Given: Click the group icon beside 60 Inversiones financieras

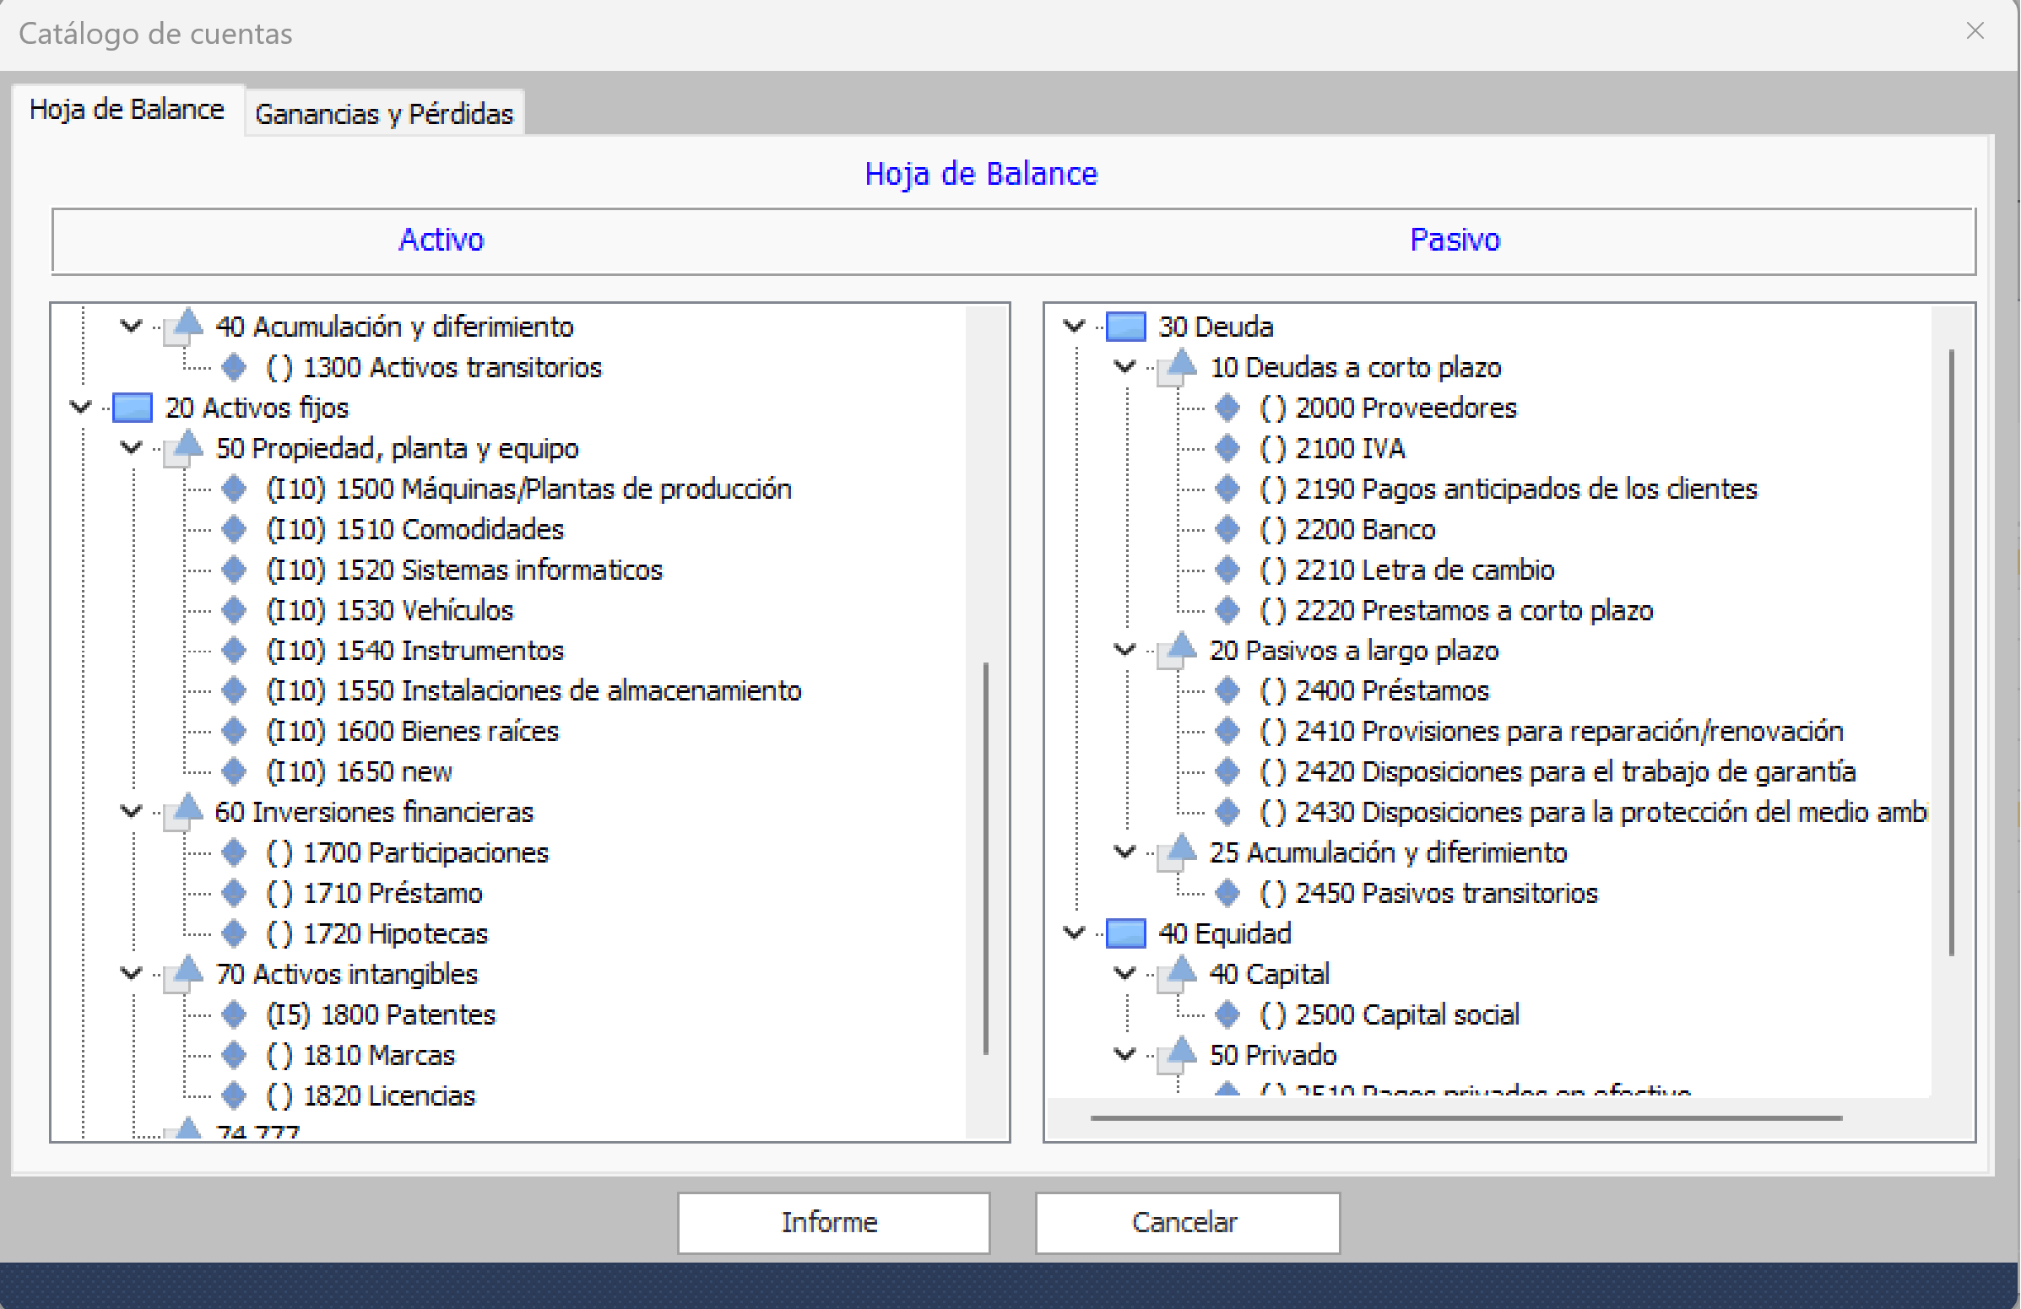Looking at the screenshot, I should tap(183, 813).
